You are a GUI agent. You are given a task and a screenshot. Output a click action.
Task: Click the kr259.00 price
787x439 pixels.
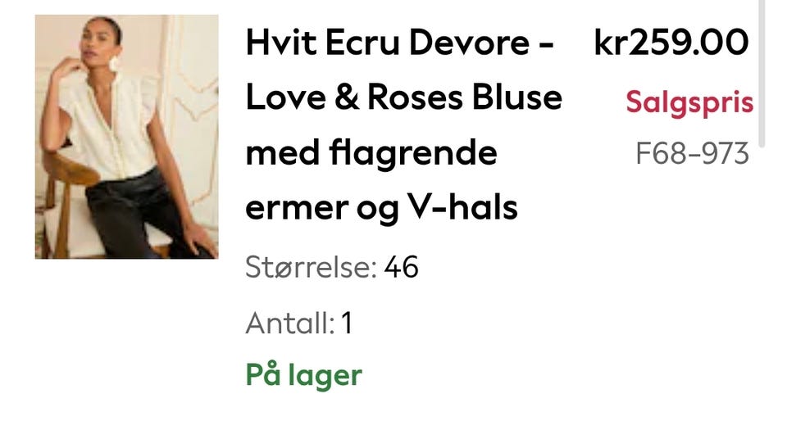(671, 42)
